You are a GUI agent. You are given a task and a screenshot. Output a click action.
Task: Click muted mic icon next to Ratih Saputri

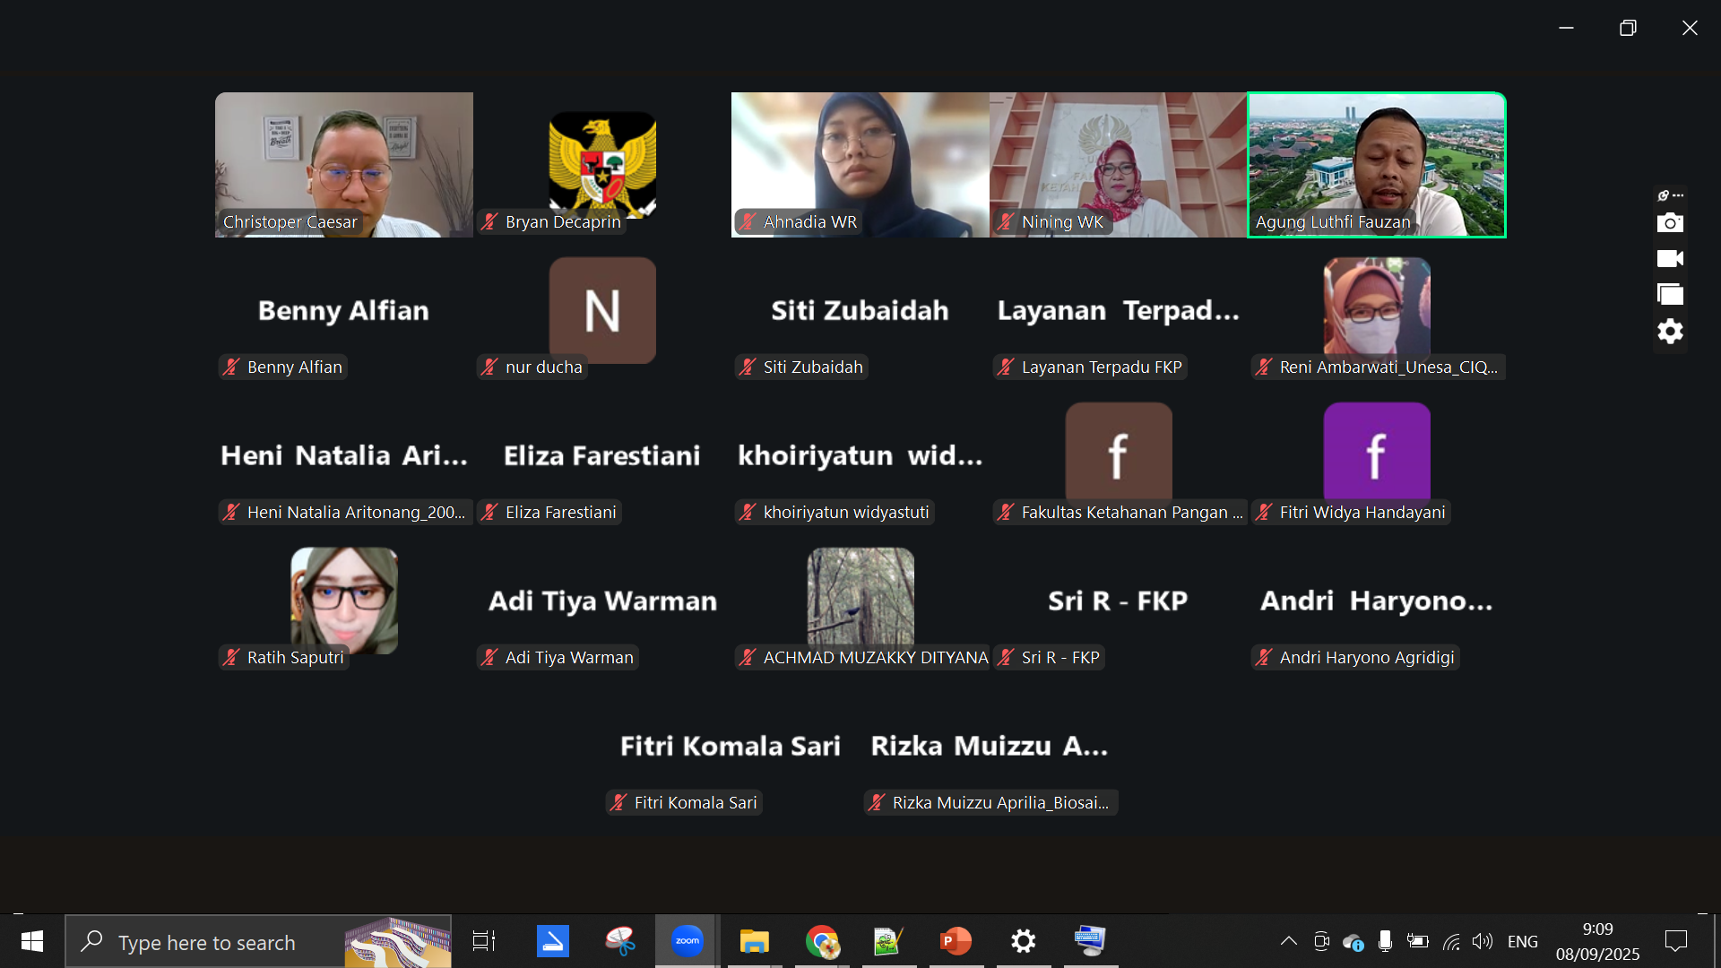click(x=231, y=657)
